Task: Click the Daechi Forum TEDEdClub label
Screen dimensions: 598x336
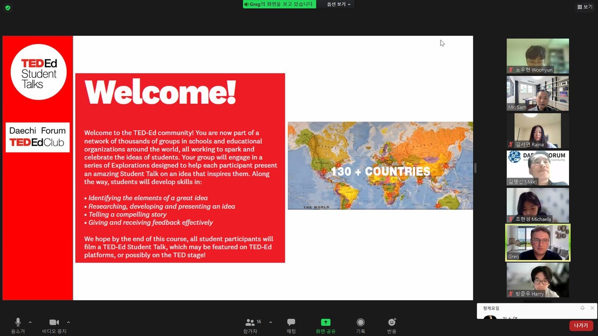Action: pos(37,137)
